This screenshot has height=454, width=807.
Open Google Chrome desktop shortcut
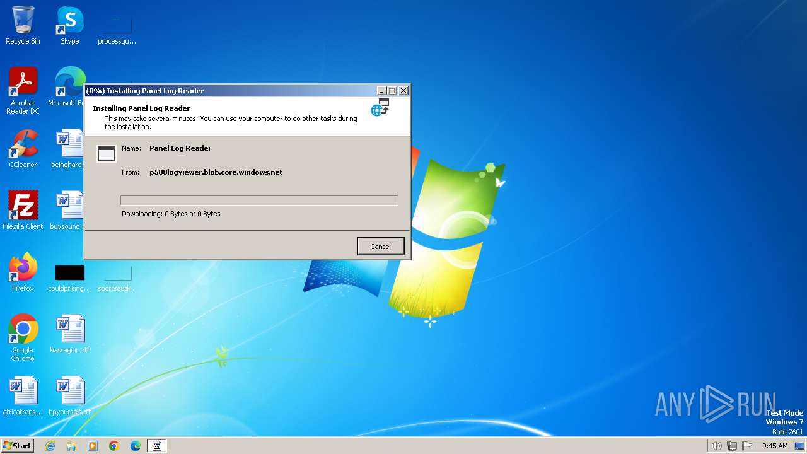click(23, 338)
